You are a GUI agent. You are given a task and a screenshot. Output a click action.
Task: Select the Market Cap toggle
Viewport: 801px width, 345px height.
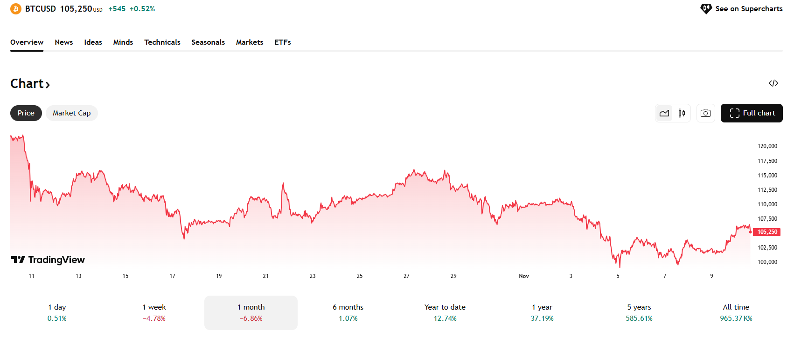[71, 113]
